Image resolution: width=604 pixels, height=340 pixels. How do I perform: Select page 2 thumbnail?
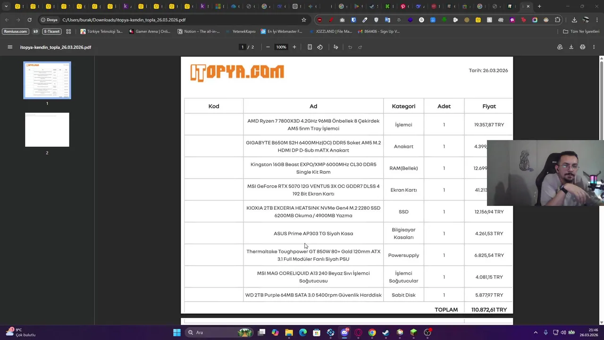(x=47, y=130)
